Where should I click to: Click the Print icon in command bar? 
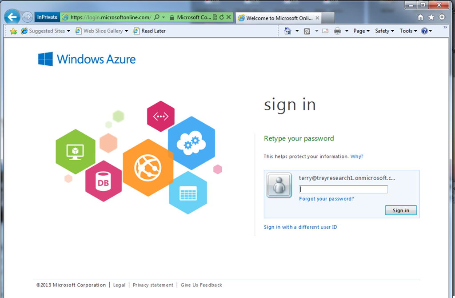[337, 31]
